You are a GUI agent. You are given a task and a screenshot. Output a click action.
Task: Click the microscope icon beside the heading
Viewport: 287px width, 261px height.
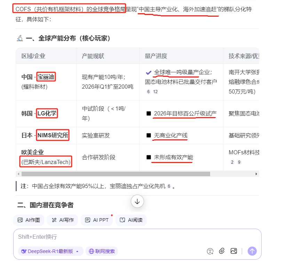point(20,38)
